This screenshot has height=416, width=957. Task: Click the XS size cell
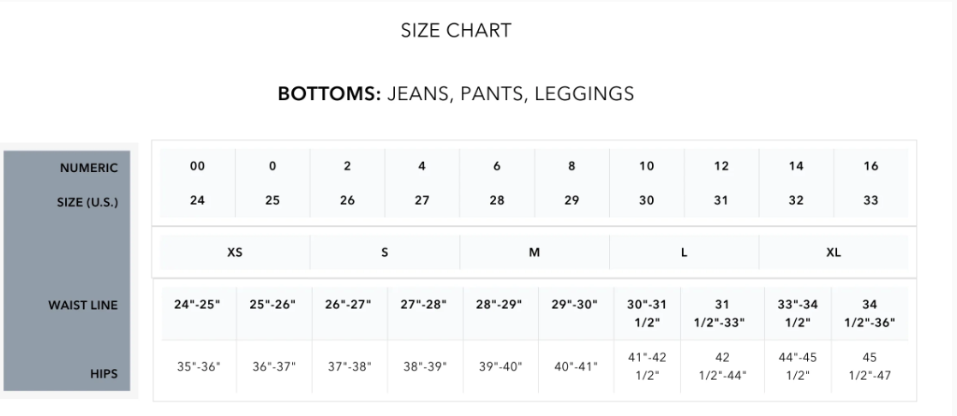point(235,253)
